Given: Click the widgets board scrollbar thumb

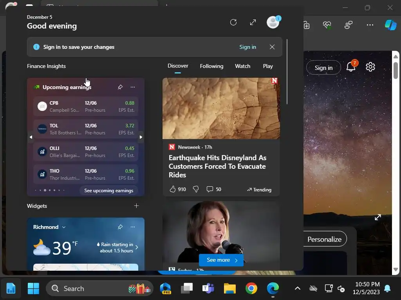Looking at the screenshot, I should [x=287, y=71].
